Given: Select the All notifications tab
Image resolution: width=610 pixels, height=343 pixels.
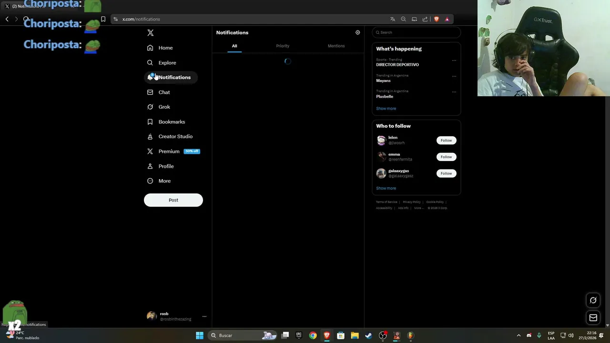Looking at the screenshot, I should (234, 46).
